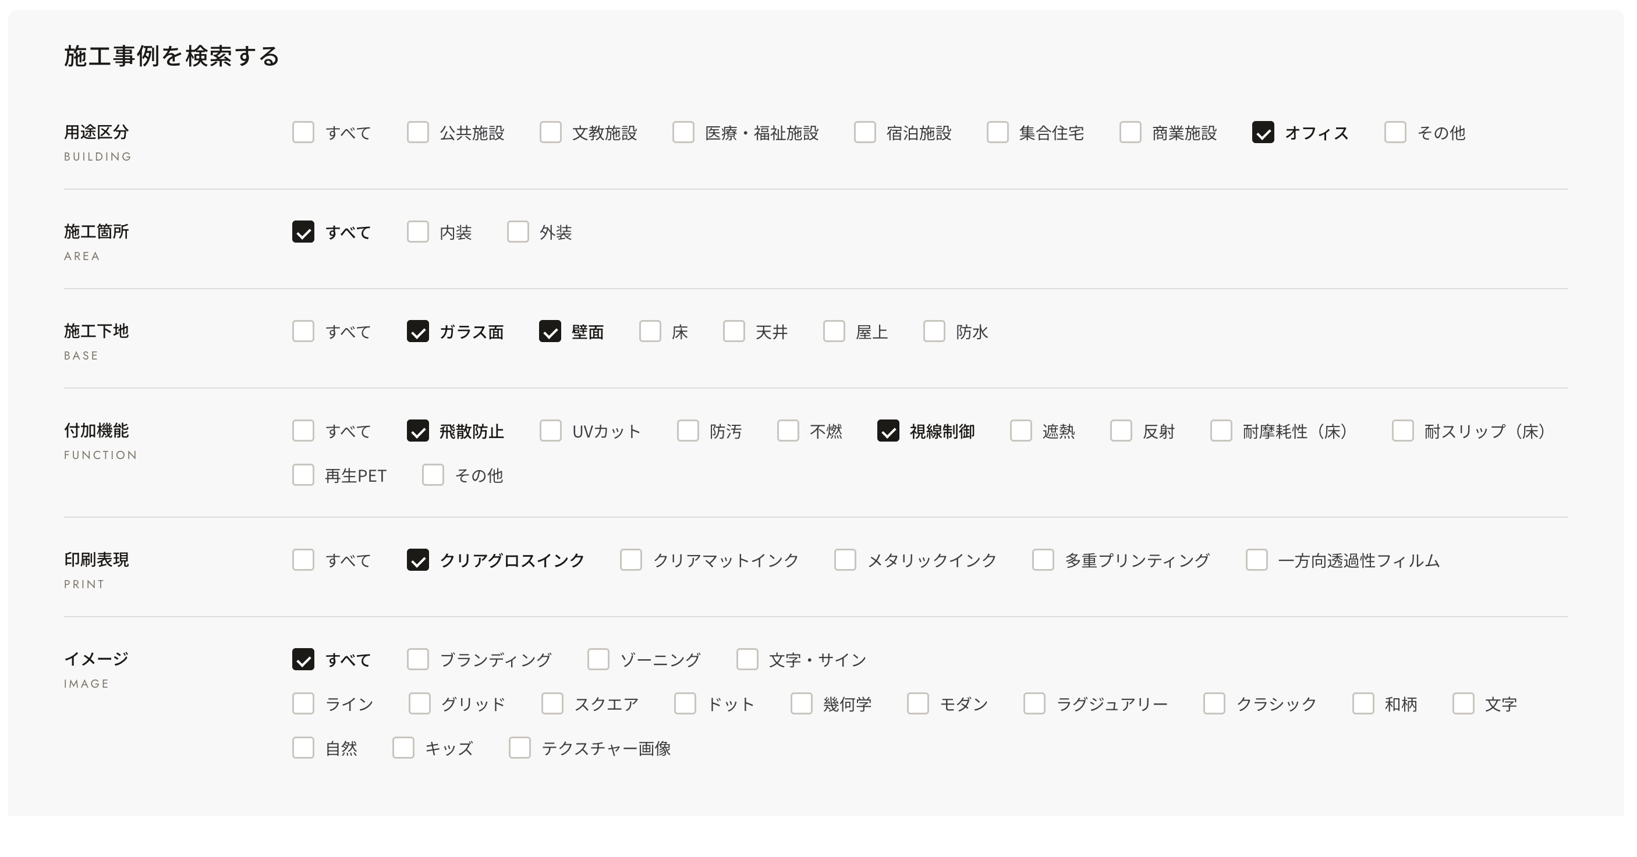The width and height of the screenshot is (1637, 857).
Task: Tick 一方向透過性フィルム checkbox
Action: (x=1256, y=560)
